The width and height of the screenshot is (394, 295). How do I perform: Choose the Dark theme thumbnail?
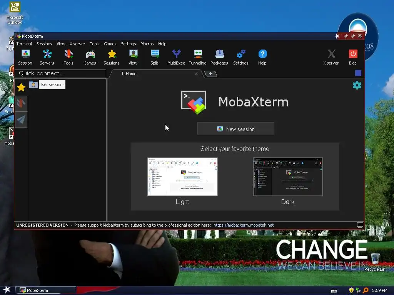point(288,177)
